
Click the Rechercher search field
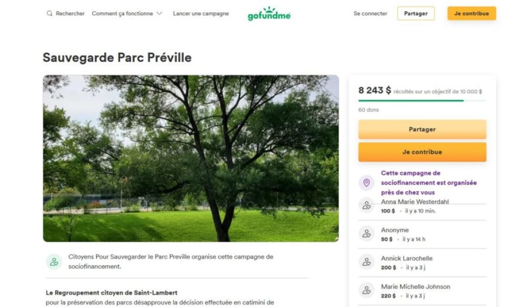(66, 13)
